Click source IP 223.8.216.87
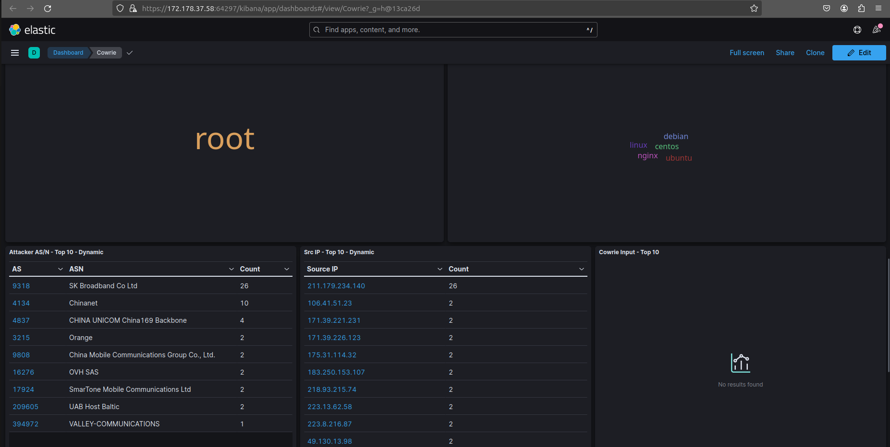Image resolution: width=890 pixels, height=447 pixels. [x=329, y=424]
